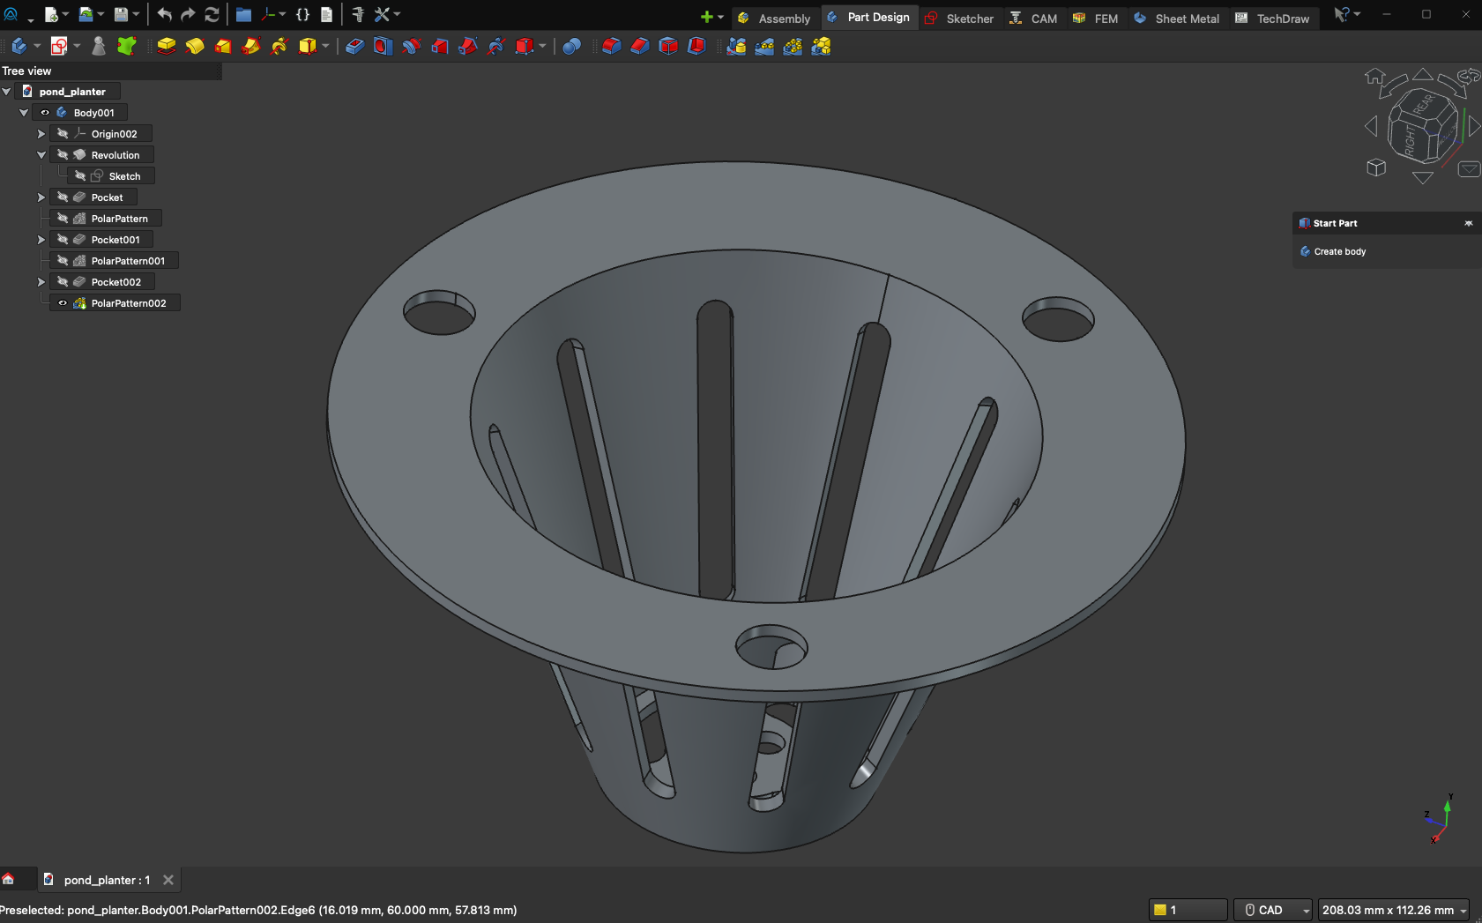
Task: Select the measure caliper tool
Action: [358, 14]
